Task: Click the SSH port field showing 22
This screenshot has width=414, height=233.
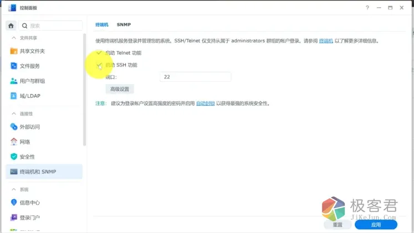Action: click(x=196, y=77)
